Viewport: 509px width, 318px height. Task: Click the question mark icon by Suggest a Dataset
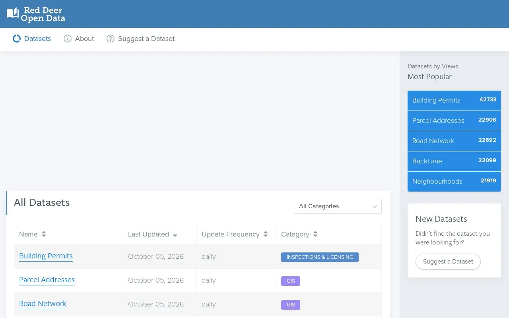click(111, 39)
